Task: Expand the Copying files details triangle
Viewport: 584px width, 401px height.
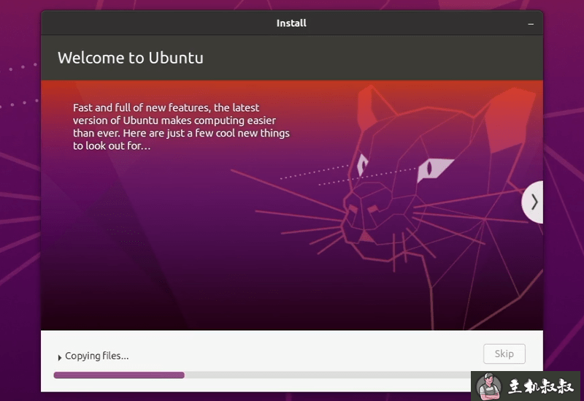Action: point(60,357)
